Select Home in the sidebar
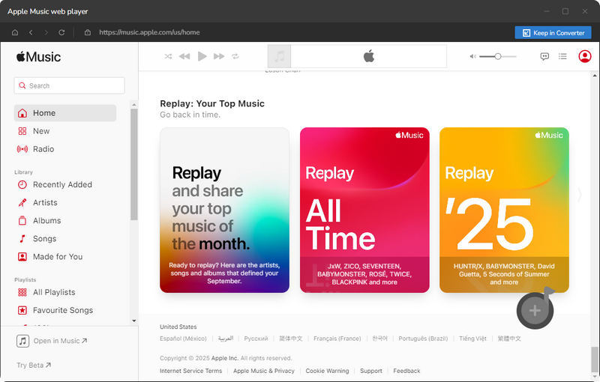This screenshot has height=382, width=600. pyautogui.click(x=65, y=113)
